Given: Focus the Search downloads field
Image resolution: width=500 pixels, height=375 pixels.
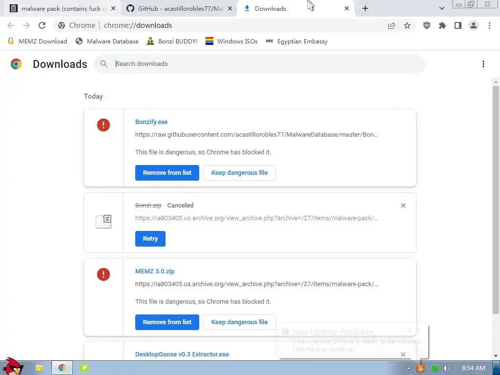Looking at the screenshot, I should coord(259,64).
